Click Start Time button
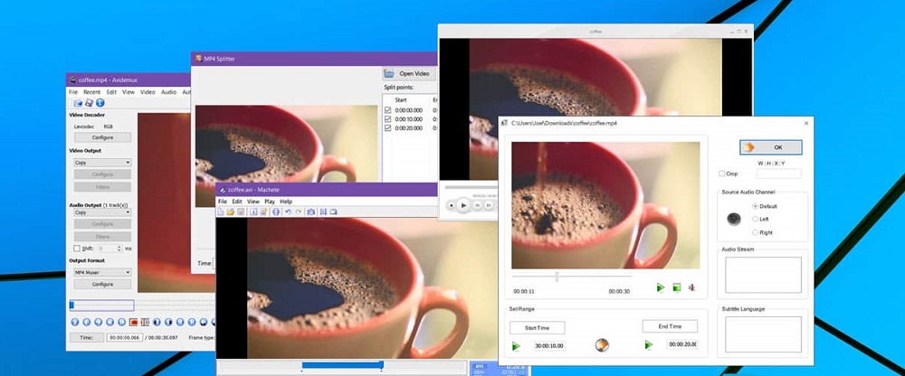The width and height of the screenshot is (905, 376). tap(537, 327)
